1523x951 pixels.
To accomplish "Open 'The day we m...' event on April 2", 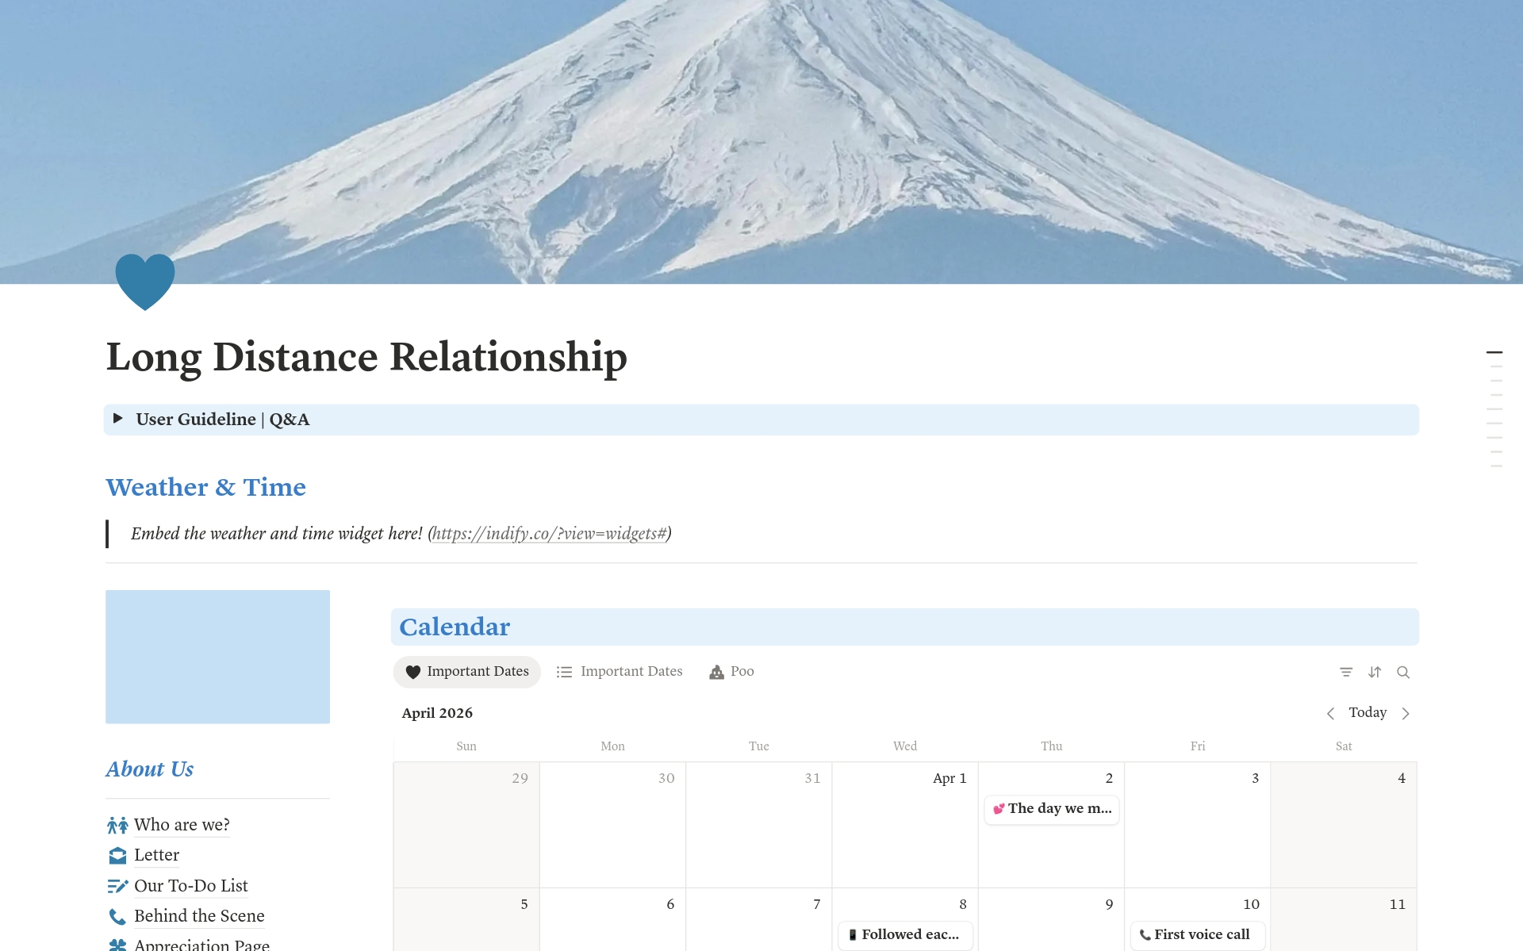I will click(x=1052, y=809).
